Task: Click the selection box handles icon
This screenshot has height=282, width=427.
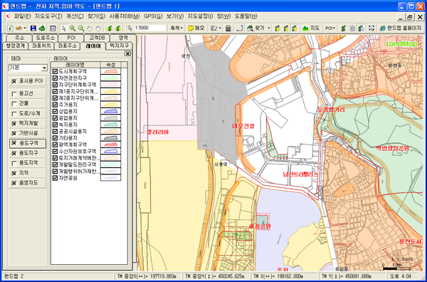Action: coord(371,28)
